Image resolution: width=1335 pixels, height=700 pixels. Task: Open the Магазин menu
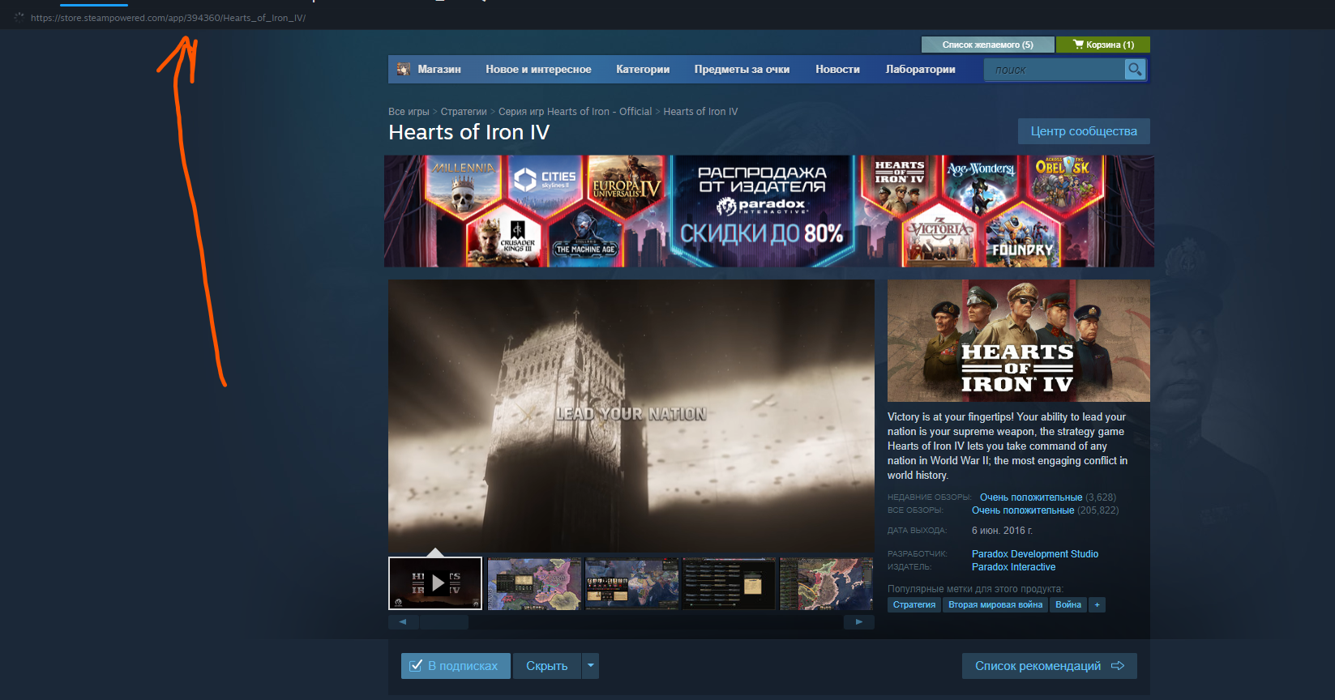click(x=439, y=70)
